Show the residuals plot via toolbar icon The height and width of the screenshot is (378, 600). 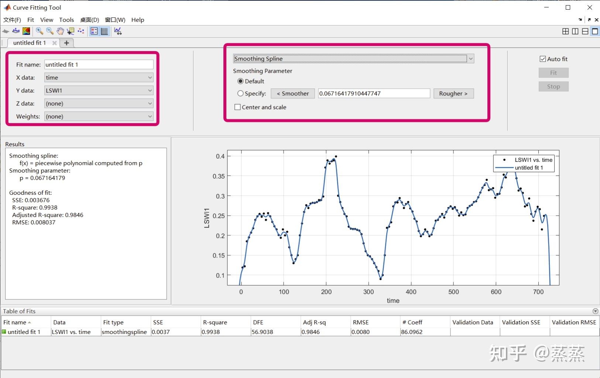(16, 31)
